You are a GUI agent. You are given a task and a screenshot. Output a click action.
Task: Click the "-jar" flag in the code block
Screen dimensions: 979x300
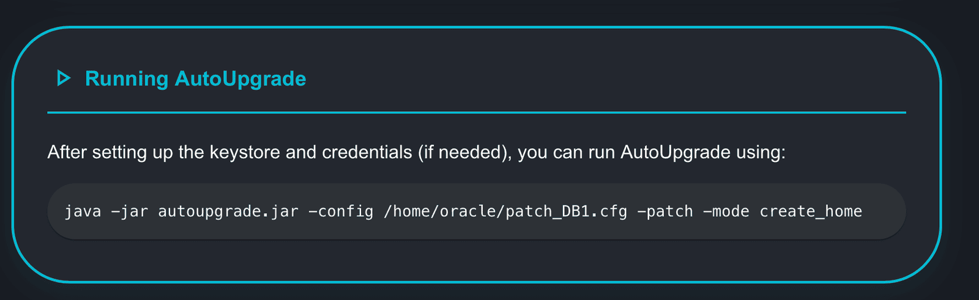pos(129,211)
